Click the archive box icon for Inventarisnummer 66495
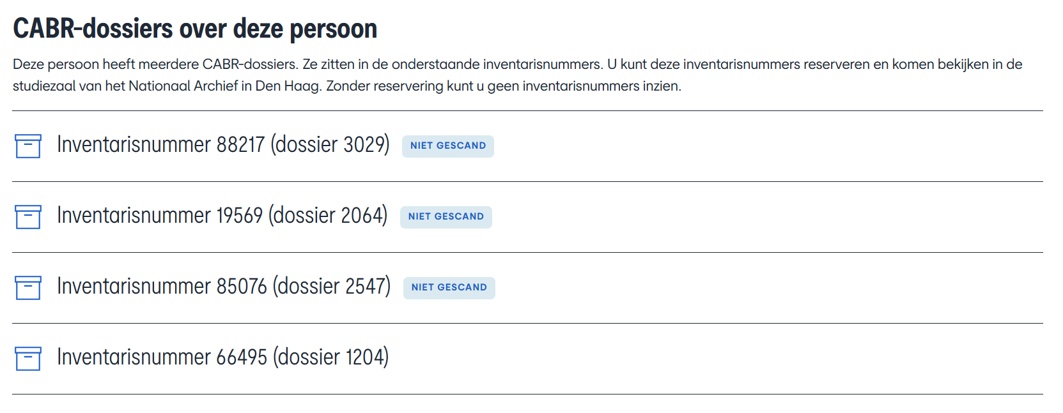Image resolution: width=1063 pixels, height=413 pixels. point(28,359)
